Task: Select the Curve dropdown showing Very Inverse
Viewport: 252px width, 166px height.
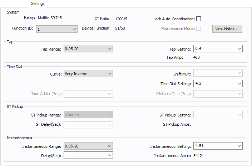Action: [88, 74]
